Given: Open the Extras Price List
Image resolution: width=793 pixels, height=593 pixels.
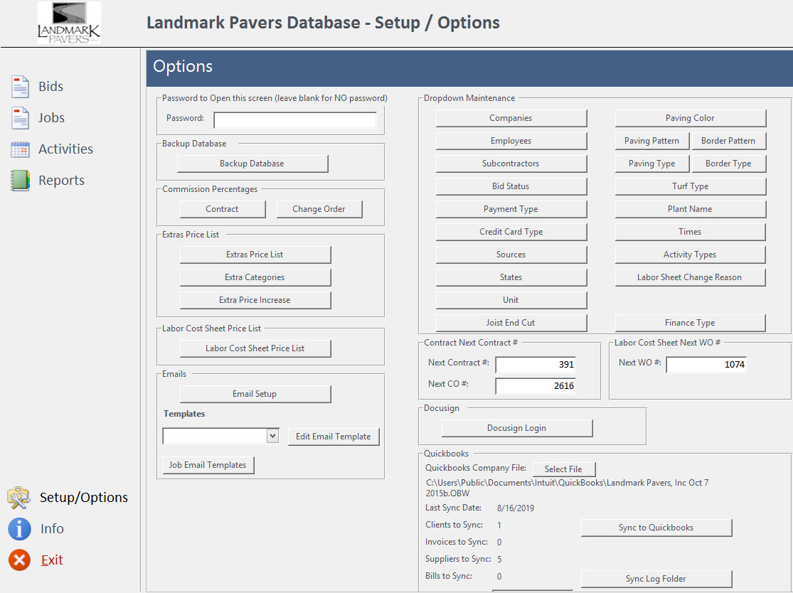Looking at the screenshot, I should coord(255,255).
